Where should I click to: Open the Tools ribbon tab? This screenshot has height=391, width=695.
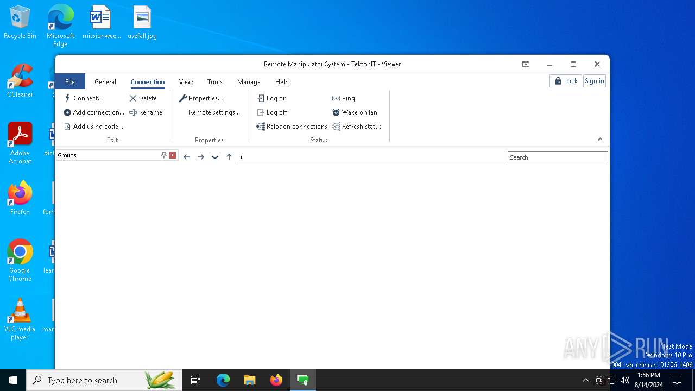[215, 82]
